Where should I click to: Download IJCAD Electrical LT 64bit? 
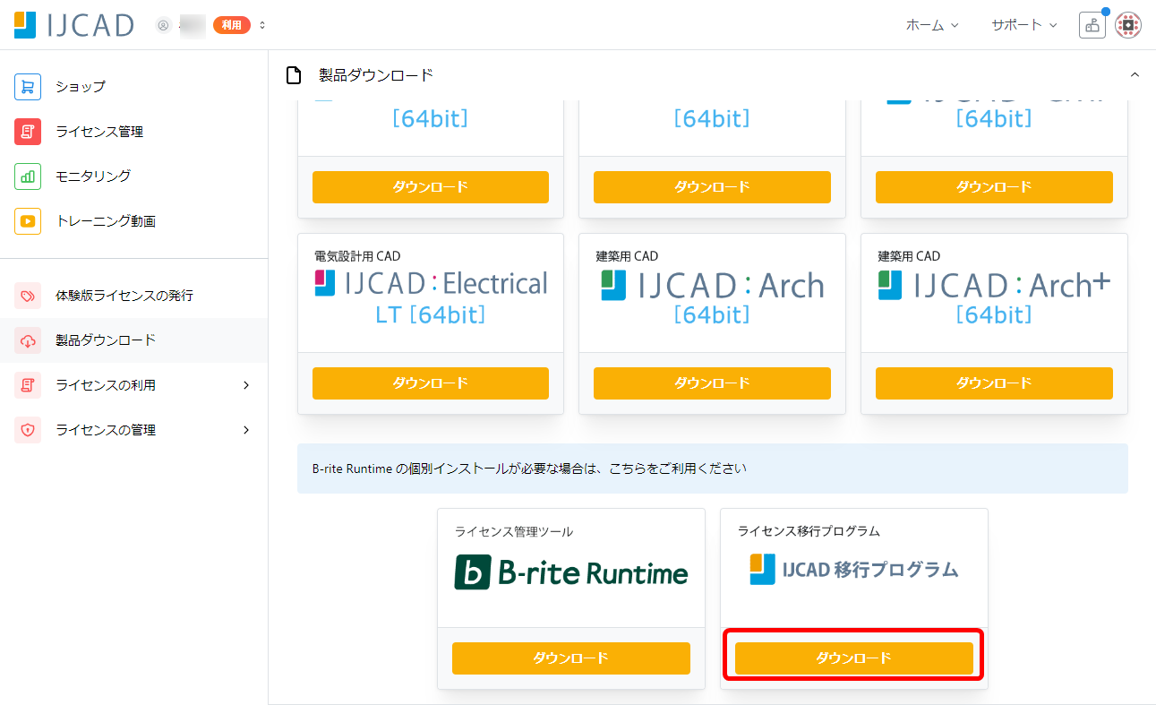pyautogui.click(x=430, y=383)
